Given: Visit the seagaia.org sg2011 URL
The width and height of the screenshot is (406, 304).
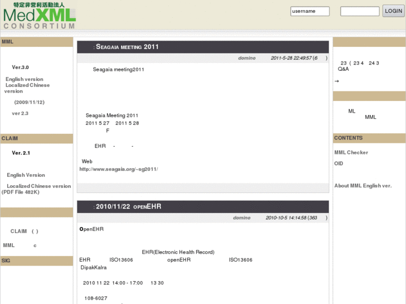Looking at the screenshot, I should [x=118, y=169].
